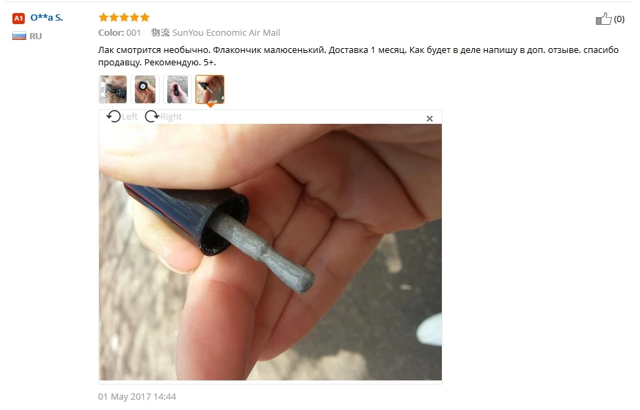
Task: Open the first review photo thumbnail
Action: (113, 89)
